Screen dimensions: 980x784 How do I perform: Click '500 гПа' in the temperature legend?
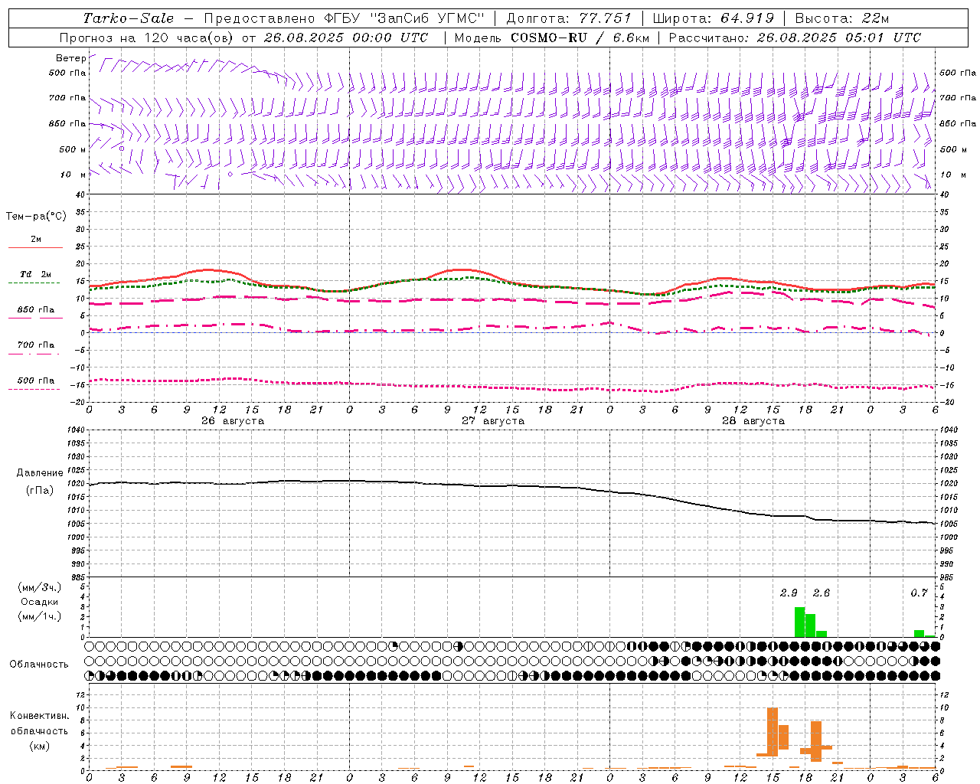36,381
